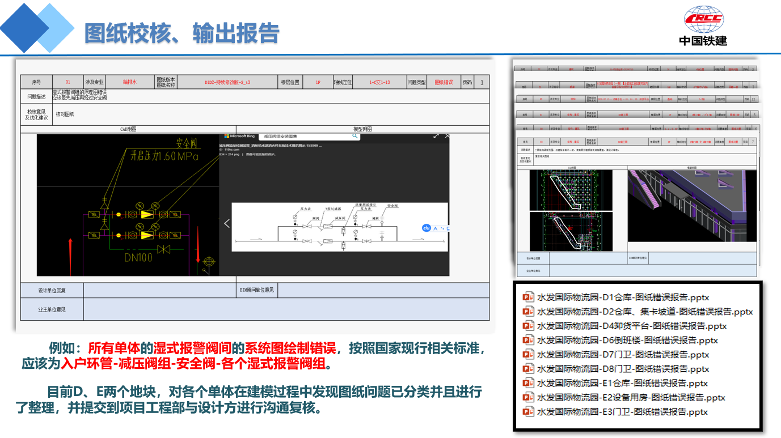
Task: Click the PowerPoint icon beside D8门卫 report
Action: [529, 369]
